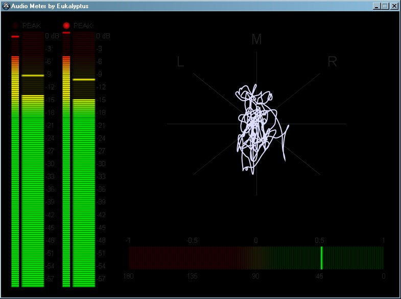Click the red clip marker atop right narrow meter
The width and height of the screenshot is (401, 299).
[66, 33]
